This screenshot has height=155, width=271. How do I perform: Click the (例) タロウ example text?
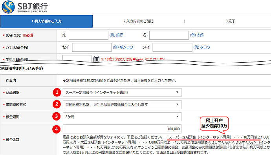click(202, 47)
